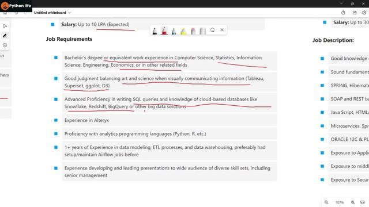The image size is (369, 207).
Task: Select the red pen
Action: coord(164,30)
